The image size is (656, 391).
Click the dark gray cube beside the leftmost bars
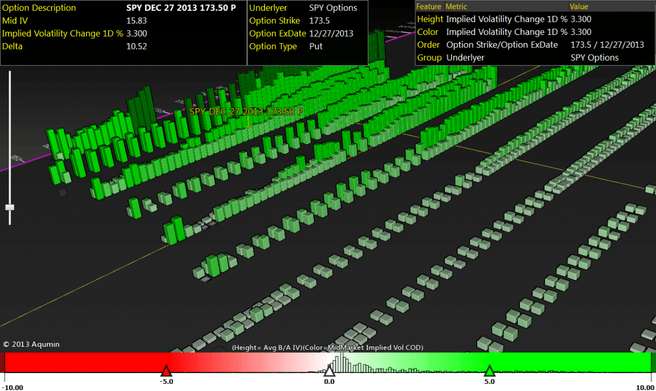(62, 192)
